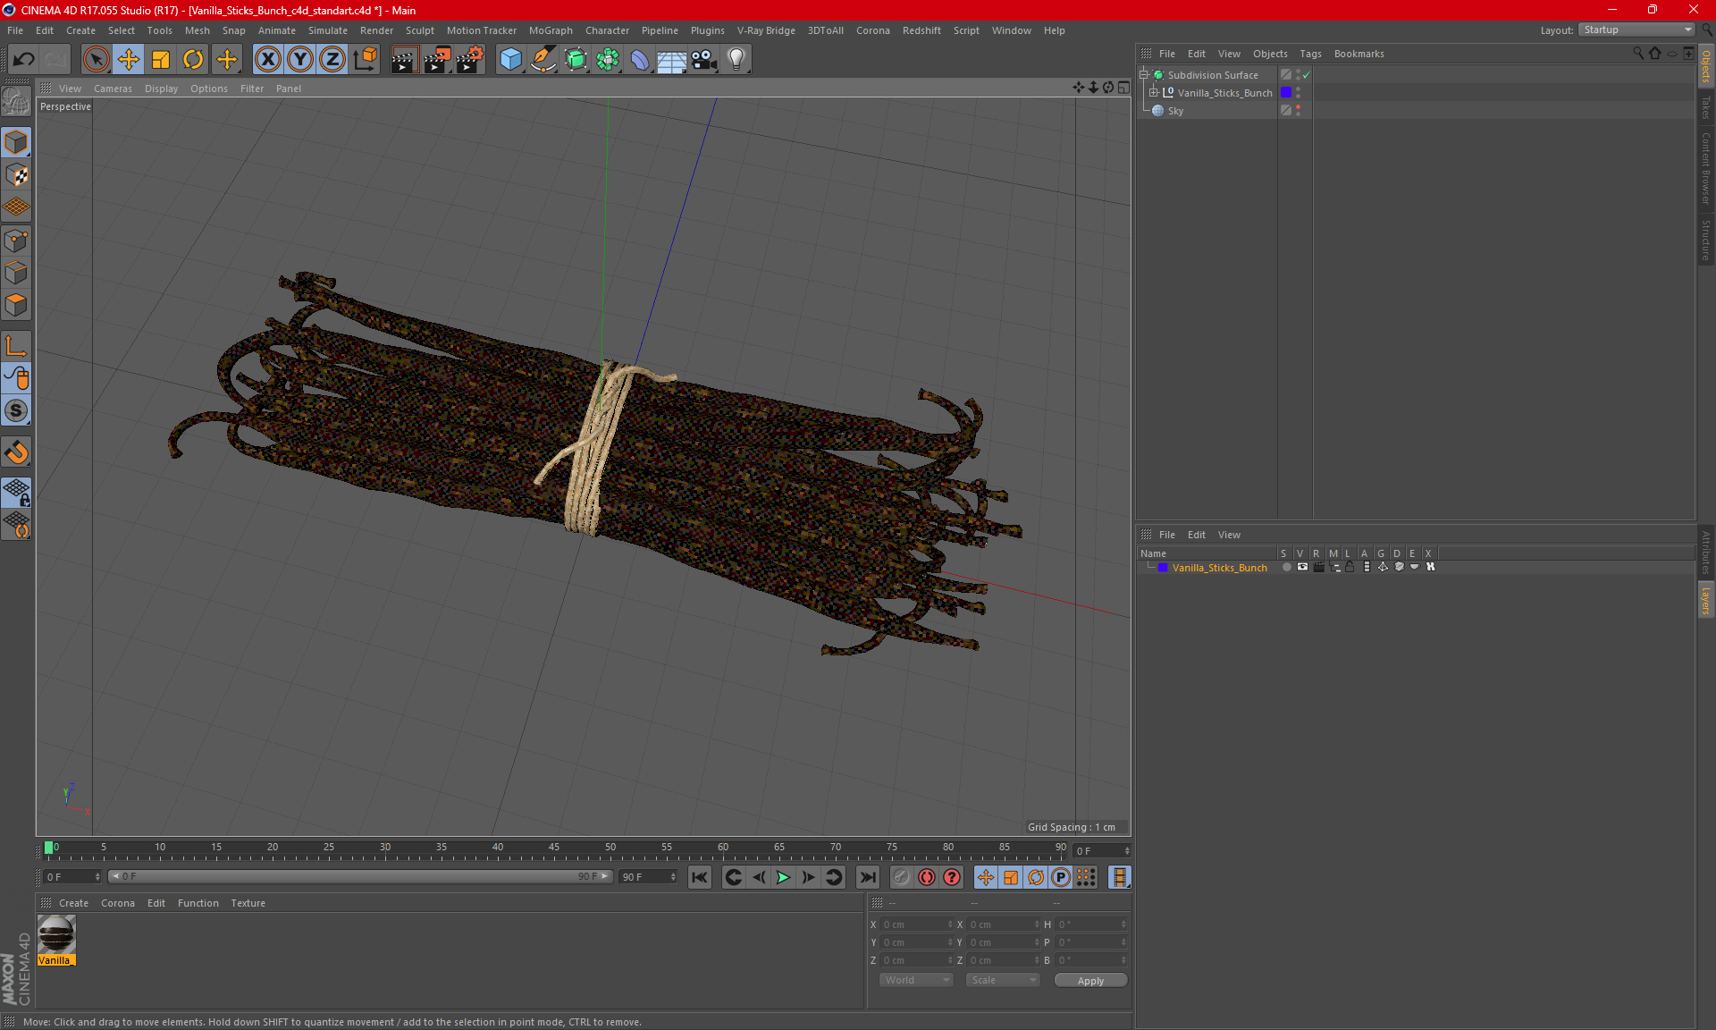Select the Sky object

click(1175, 111)
